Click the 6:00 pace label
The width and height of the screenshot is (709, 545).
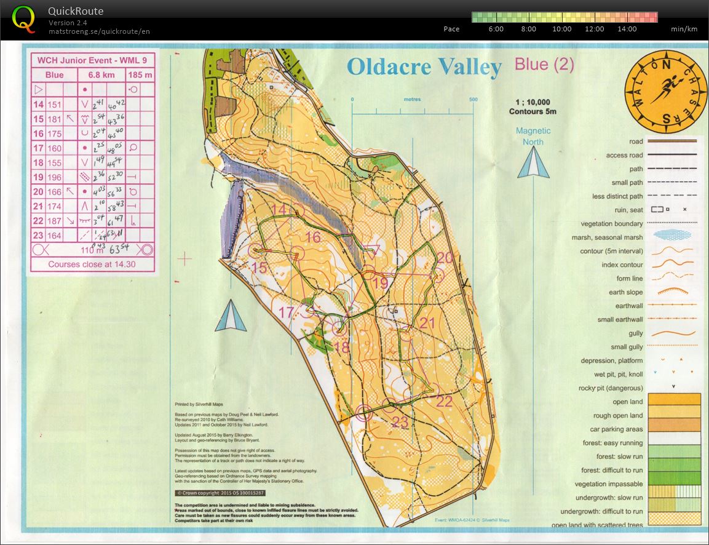(496, 29)
